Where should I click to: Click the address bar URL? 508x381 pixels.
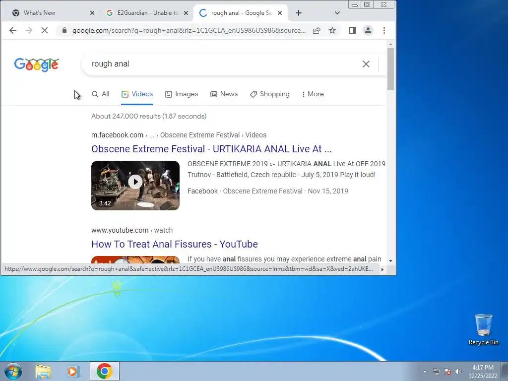point(189,30)
